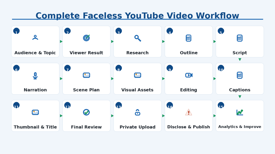Select the "Analytics & Improve" label
The height and width of the screenshot is (154, 275).
click(240, 127)
